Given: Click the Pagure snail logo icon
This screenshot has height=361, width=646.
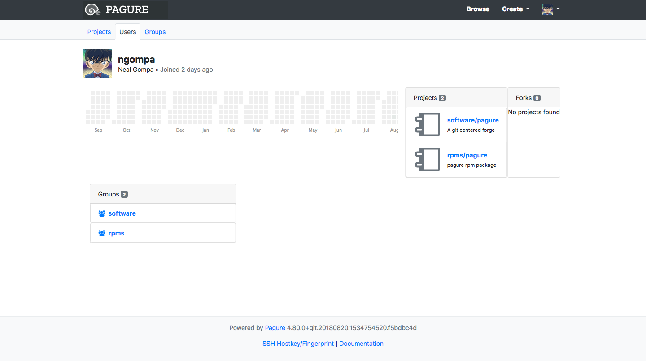Looking at the screenshot, I should 92,9.
